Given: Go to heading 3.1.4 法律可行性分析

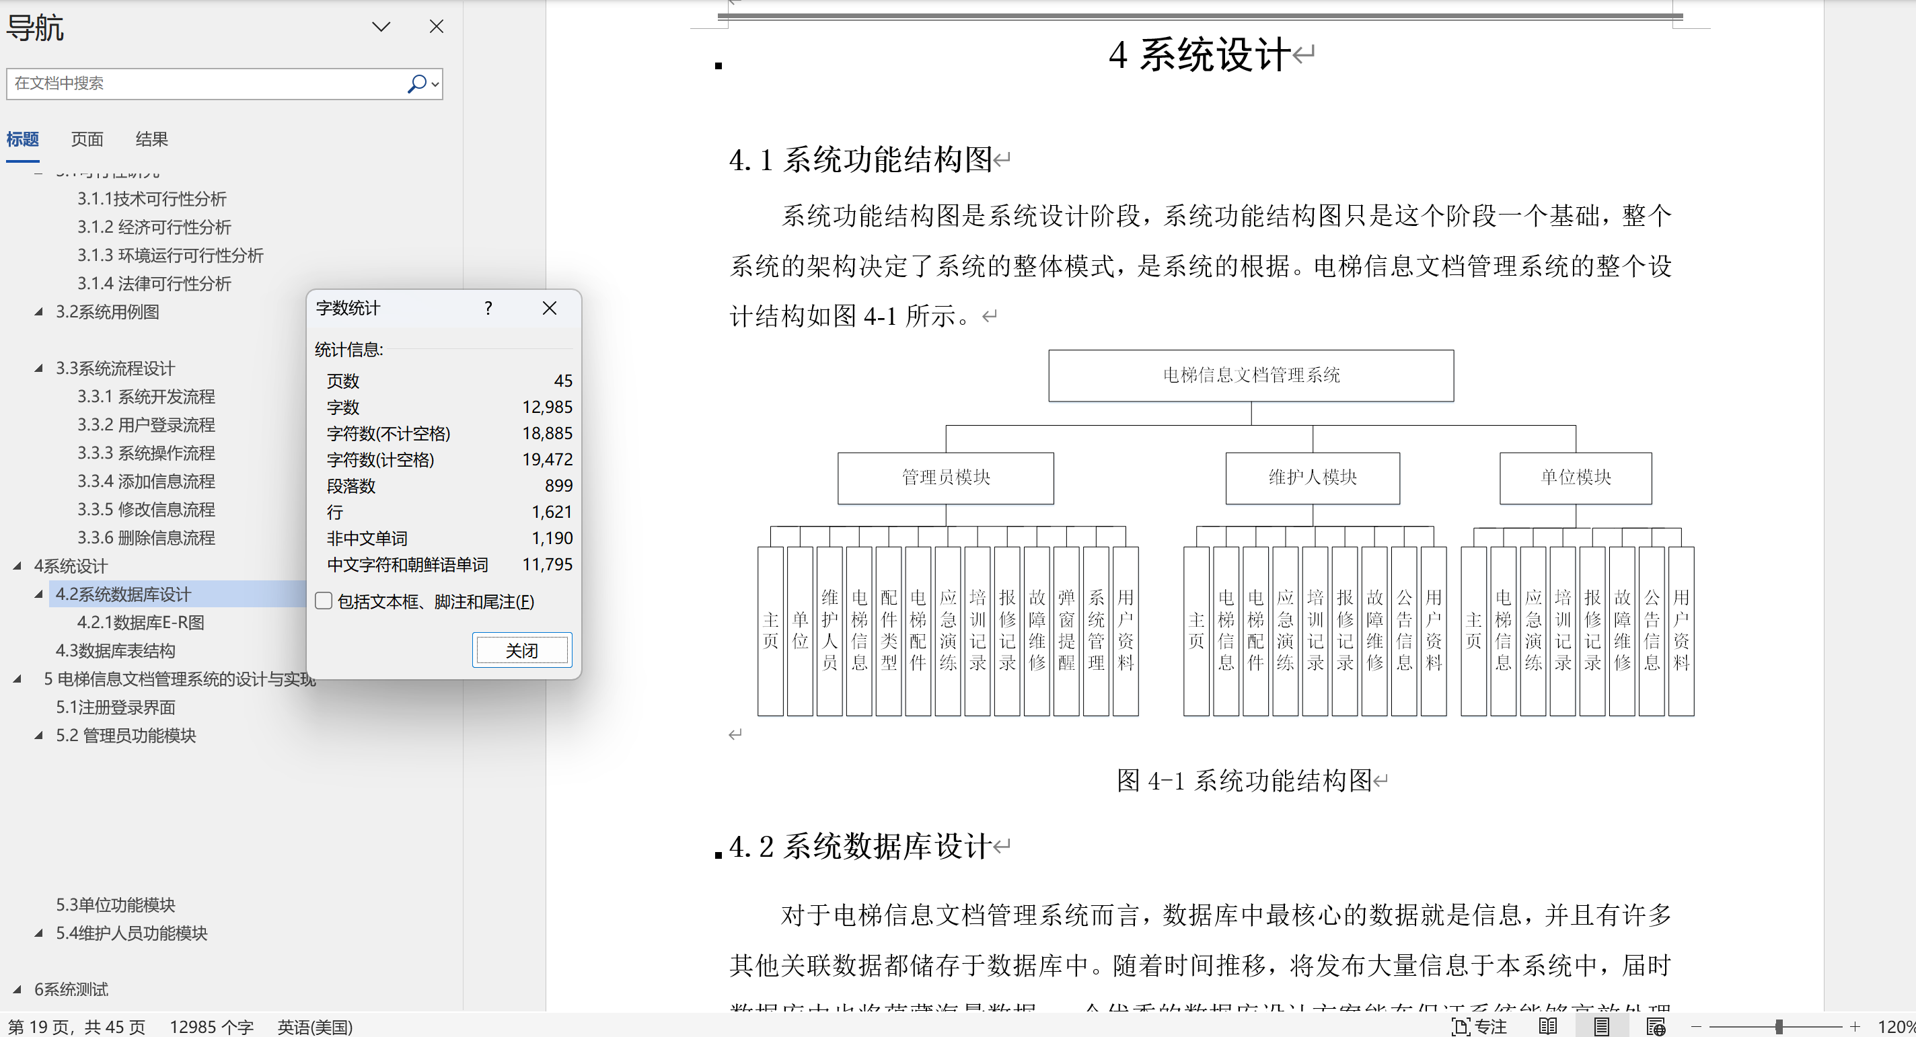Looking at the screenshot, I should pos(154,283).
